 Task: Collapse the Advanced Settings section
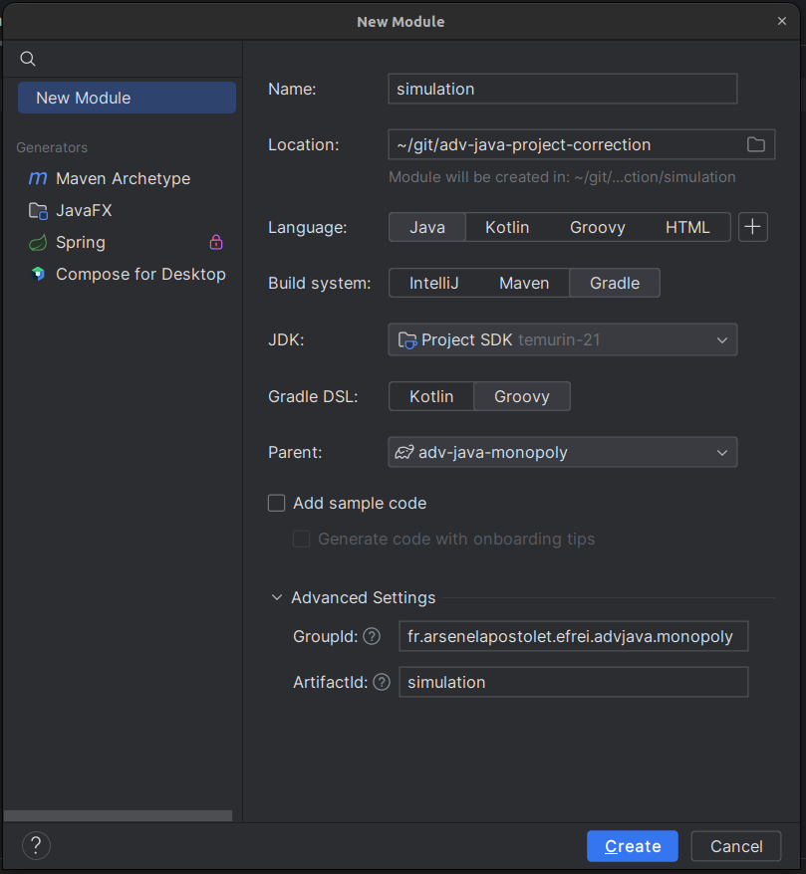(x=277, y=597)
